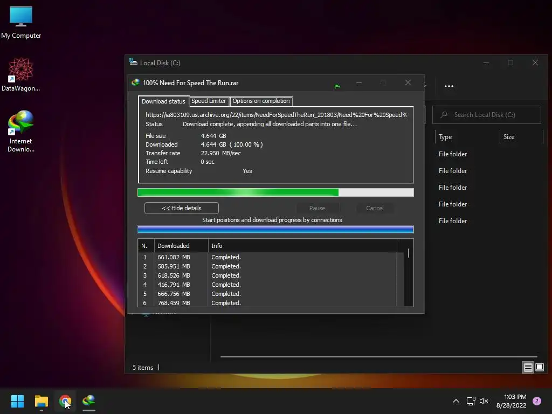The image size is (552, 414).
Task: Open the Options on completion tab
Action: [261, 101]
